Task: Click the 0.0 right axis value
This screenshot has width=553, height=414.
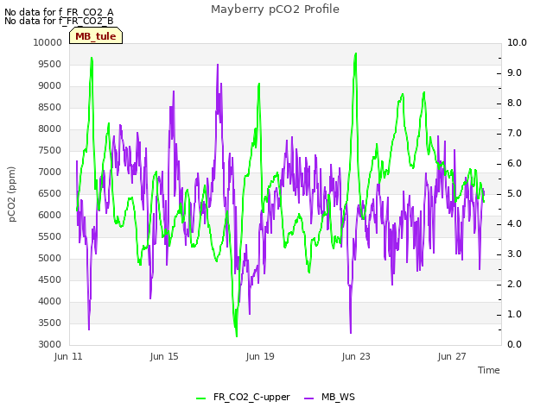Action: [x=515, y=344]
